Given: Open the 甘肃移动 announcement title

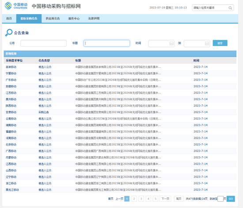Looking at the screenshot, I should pos(118,112).
